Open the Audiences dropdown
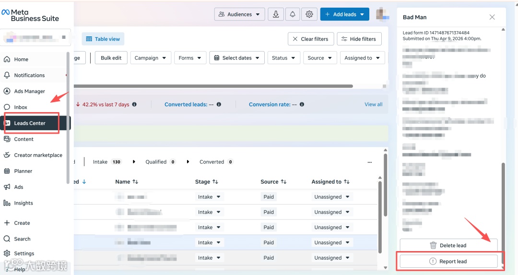Image resolution: width=518 pixels, height=275 pixels. (239, 14)
